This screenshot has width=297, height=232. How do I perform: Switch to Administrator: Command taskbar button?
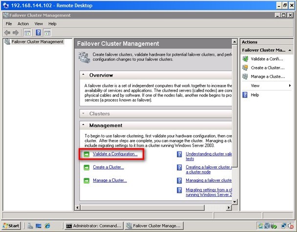pos(94,226)
